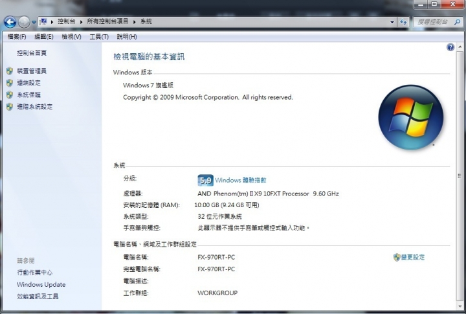Click the Back navigation arrow button
Image resolution: width=466 pixels, height=314 pixels.
tap(10, 22)
